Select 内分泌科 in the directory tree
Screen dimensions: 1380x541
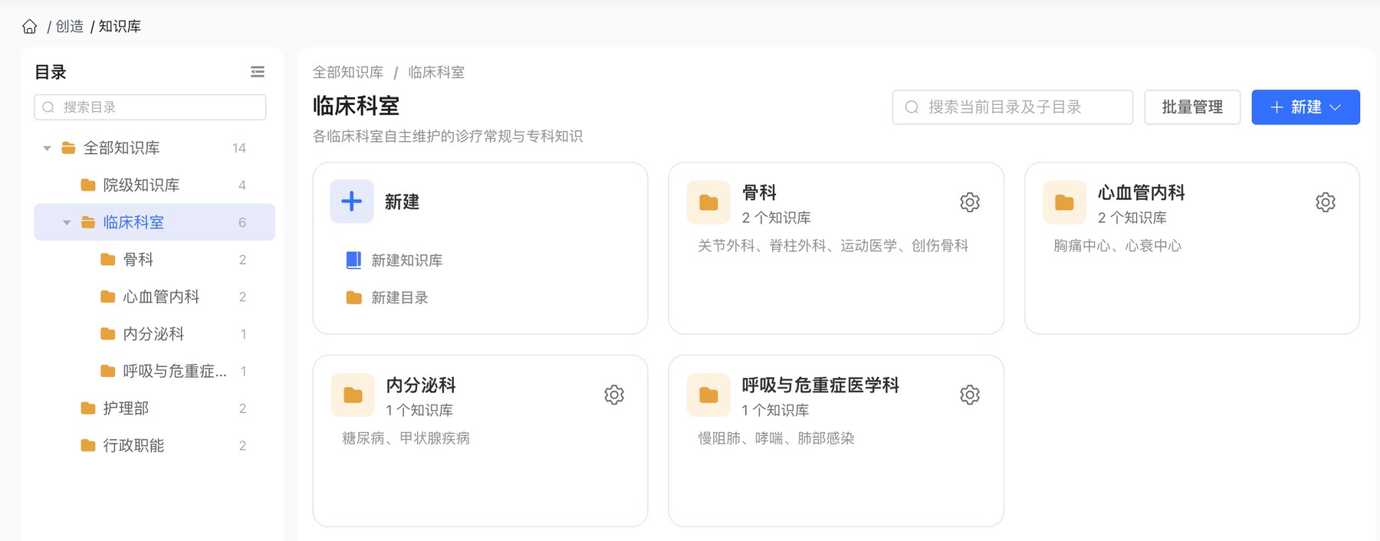click(x=155, y=334)
